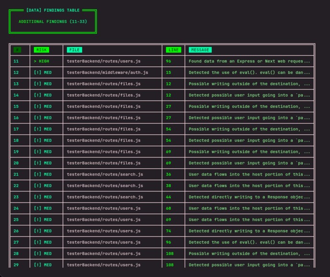This screenshot has height=277, width=330.
Task: Click the RISK column header
Action: [41, 50]
